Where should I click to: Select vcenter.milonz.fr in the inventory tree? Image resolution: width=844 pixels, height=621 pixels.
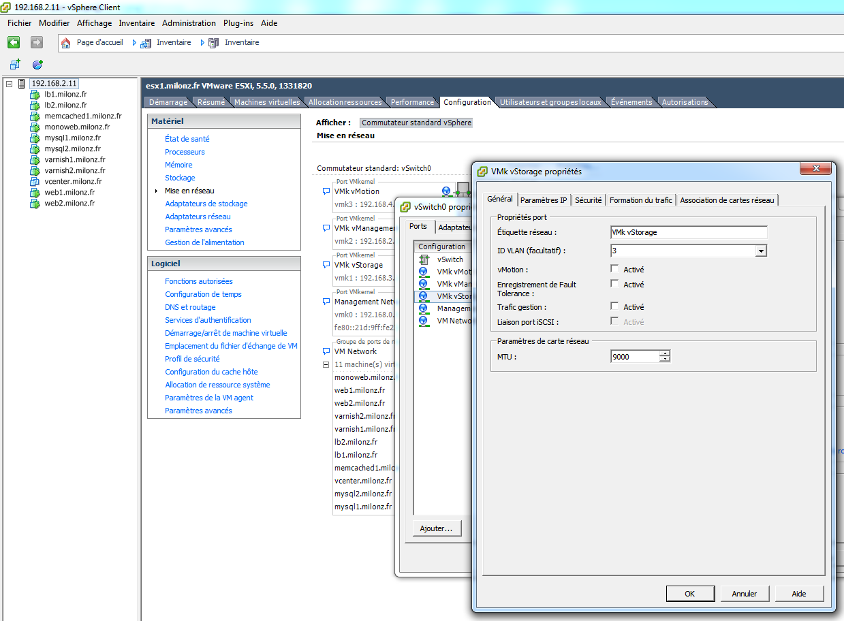tap(73, 182)
